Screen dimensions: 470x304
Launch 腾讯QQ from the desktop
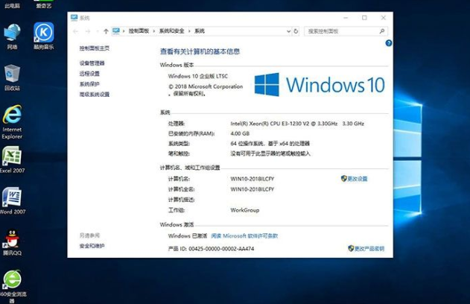[x=12, y=240]
